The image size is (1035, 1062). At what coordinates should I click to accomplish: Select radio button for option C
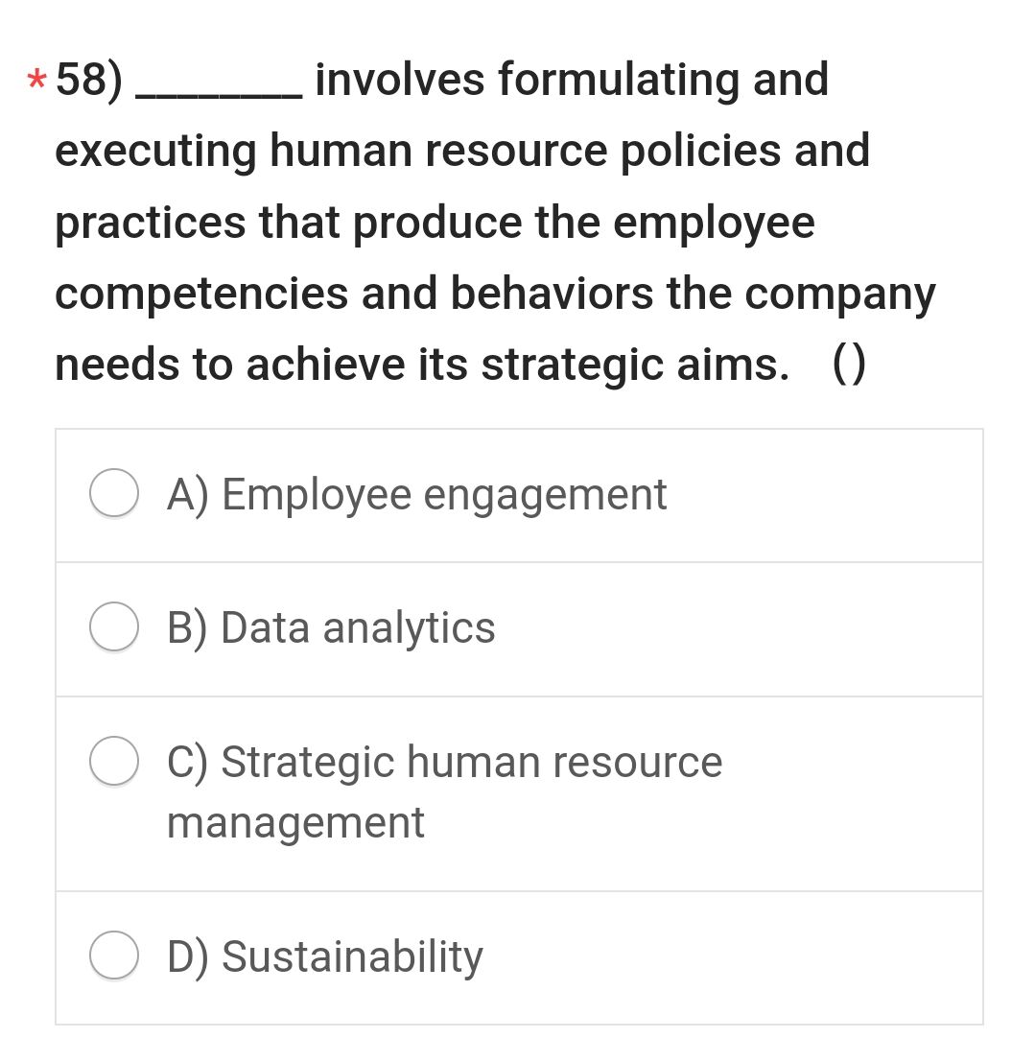112,761
